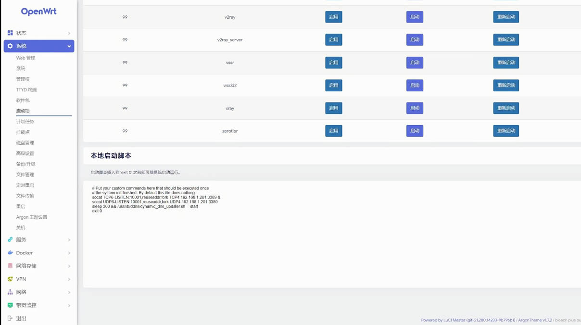Open the 管理权 submenu item

click(23, 79)
